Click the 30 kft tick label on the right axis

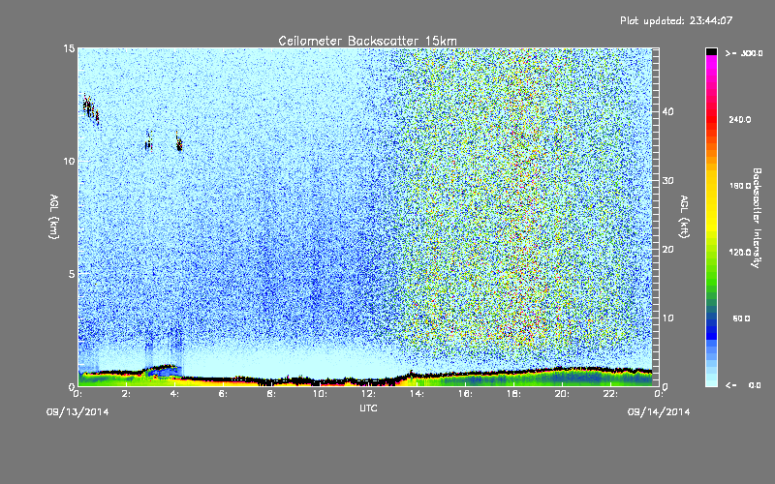tap(667, 181)
